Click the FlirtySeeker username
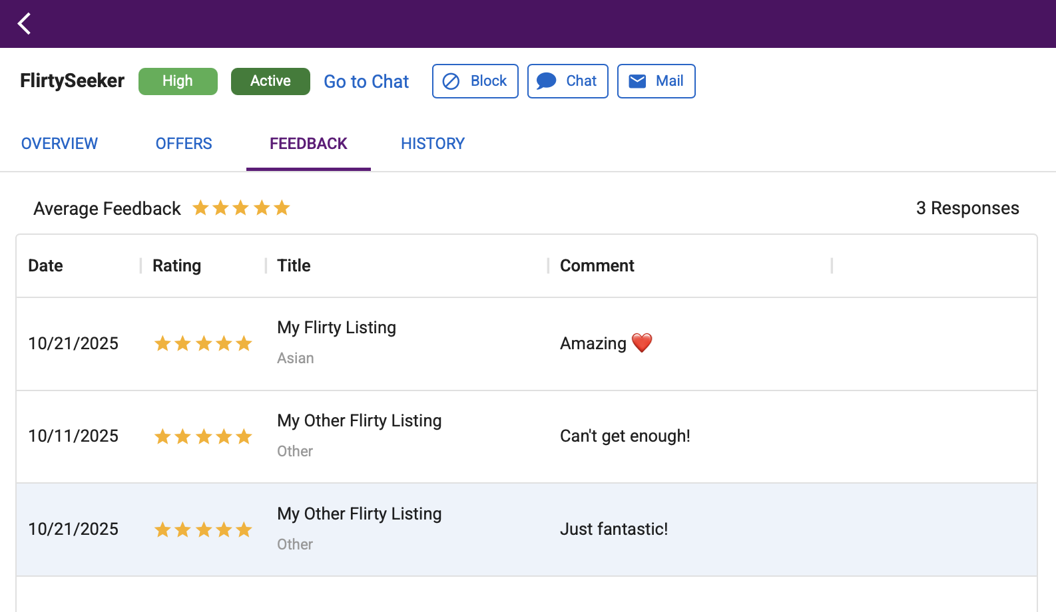 [72, 81]
